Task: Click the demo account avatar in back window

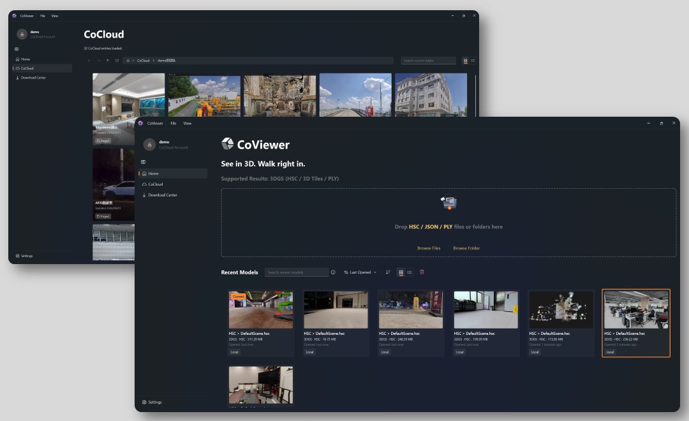Action: pos(22,34)
